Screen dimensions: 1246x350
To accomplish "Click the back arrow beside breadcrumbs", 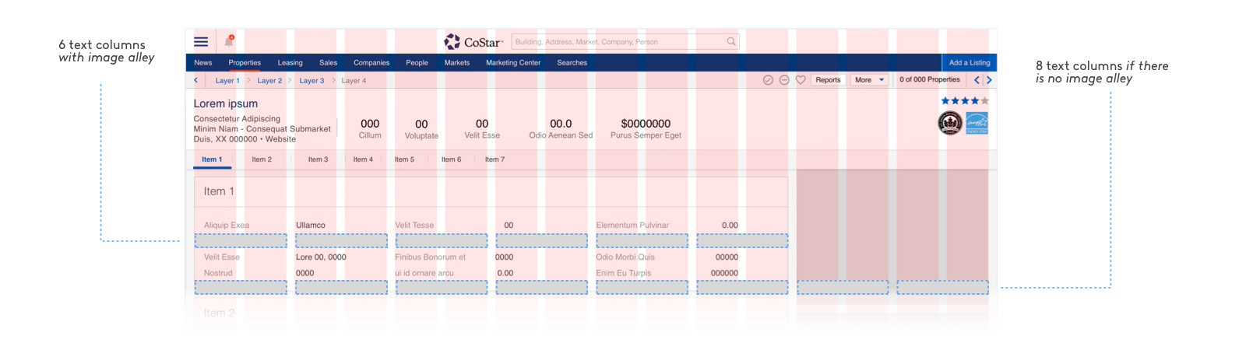I will 196,80.
